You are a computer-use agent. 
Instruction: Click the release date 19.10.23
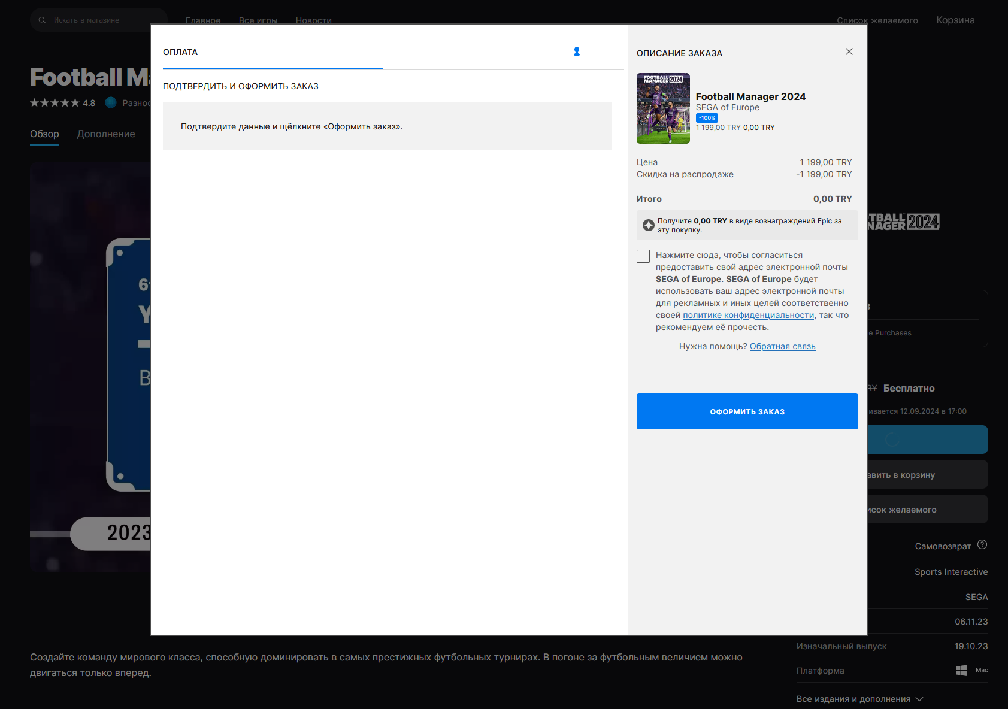[971, 647]
